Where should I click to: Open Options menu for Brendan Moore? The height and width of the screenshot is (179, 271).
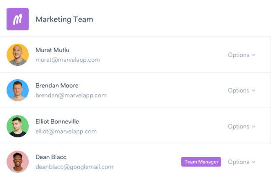click(x=242, y=91)
